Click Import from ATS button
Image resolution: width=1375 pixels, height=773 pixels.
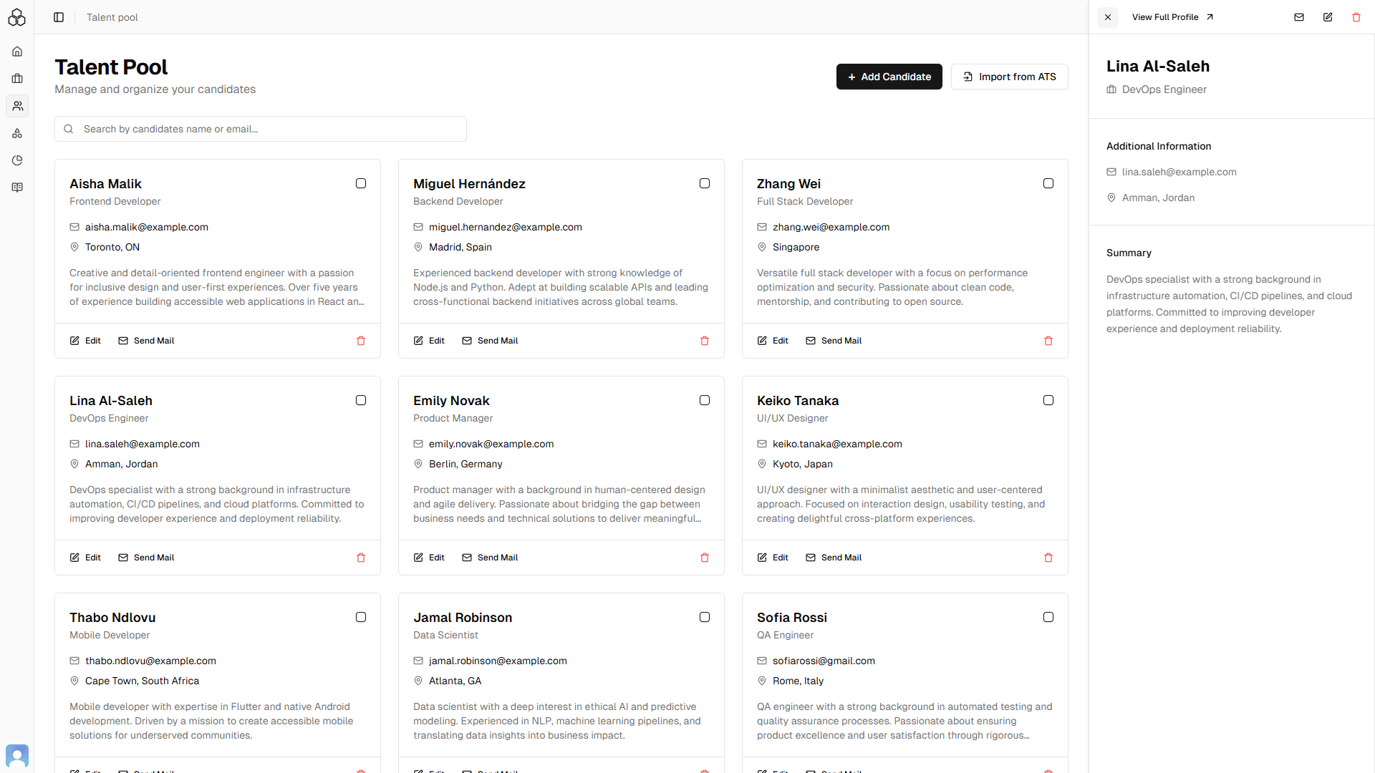tap(1009, 77)
